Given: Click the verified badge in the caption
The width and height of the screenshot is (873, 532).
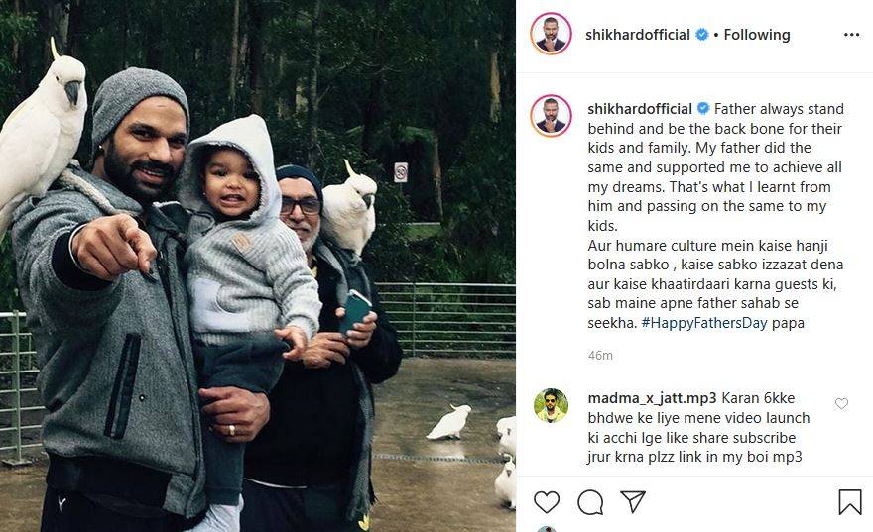Looking at the screenshot, I should pos(703,108).
